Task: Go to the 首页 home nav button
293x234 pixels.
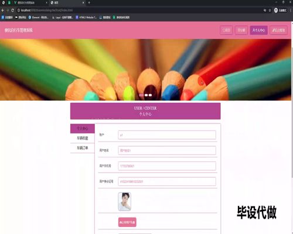Action: pos(226,30)
